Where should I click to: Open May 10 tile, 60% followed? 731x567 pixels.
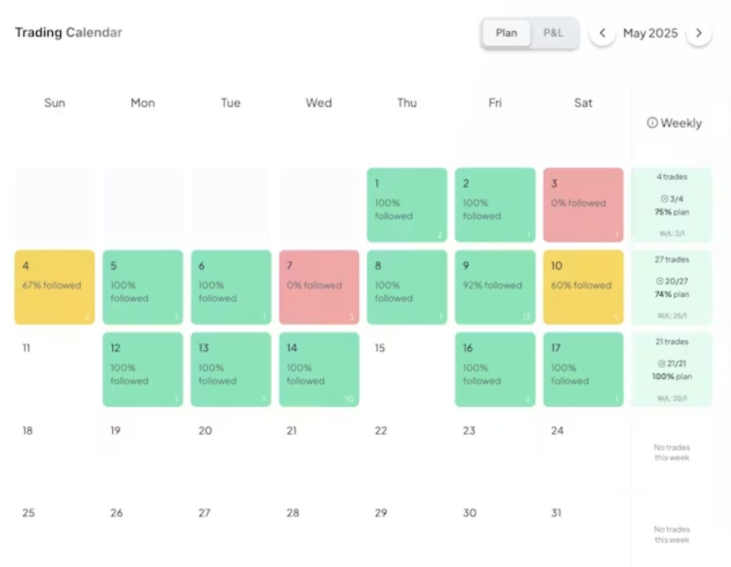point(583,287)
